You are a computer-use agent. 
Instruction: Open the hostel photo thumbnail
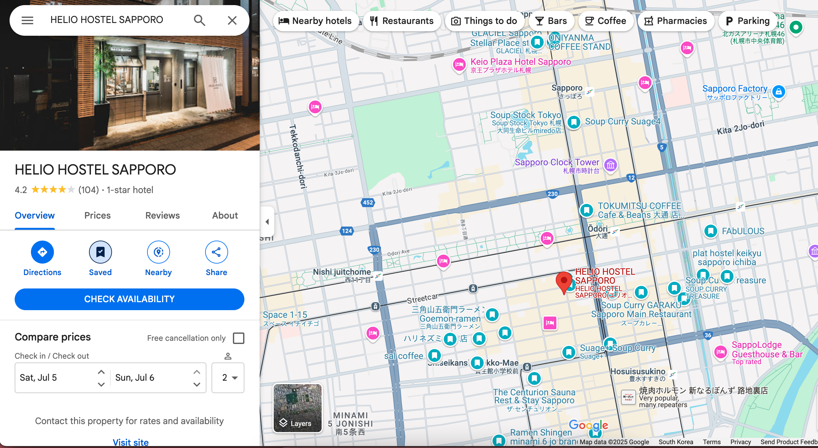pyautogui.click(x=130, y=75)
